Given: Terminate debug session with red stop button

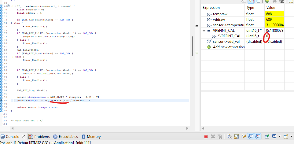Looking at the screenshot, I should 206,136.
